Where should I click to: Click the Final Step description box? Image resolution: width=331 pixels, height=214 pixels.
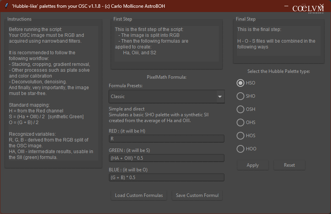pos(278,41)
